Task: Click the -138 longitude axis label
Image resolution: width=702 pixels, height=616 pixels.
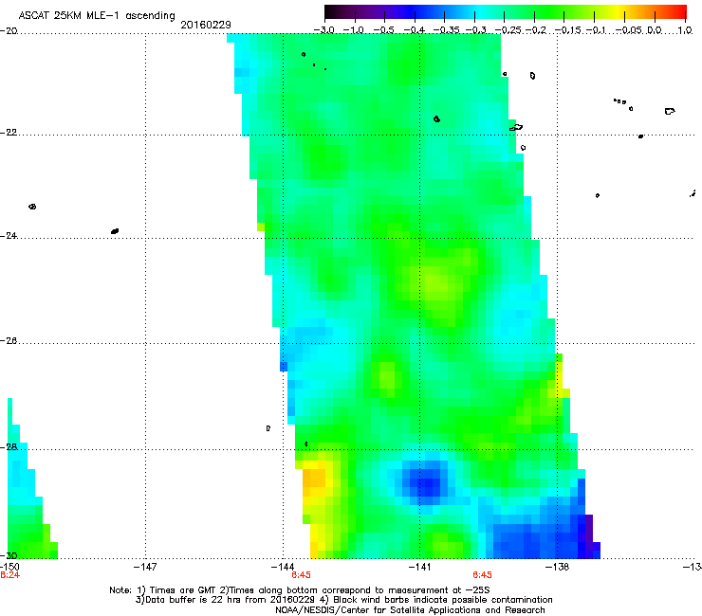Action: point(557,567)
